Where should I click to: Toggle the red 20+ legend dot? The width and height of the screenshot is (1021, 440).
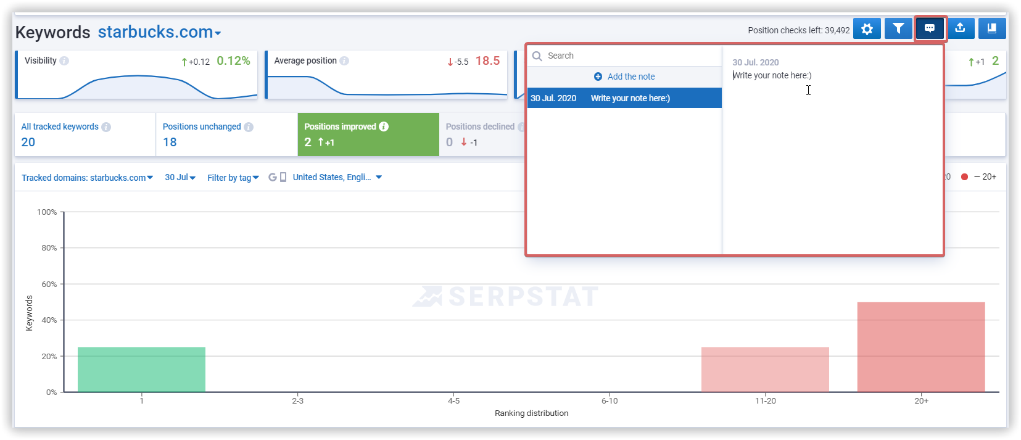coord(964,177)
